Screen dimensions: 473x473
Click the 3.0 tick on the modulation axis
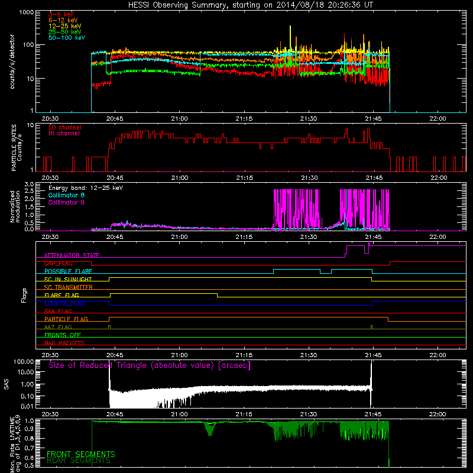pyautogui.click(x=29, y=184)
